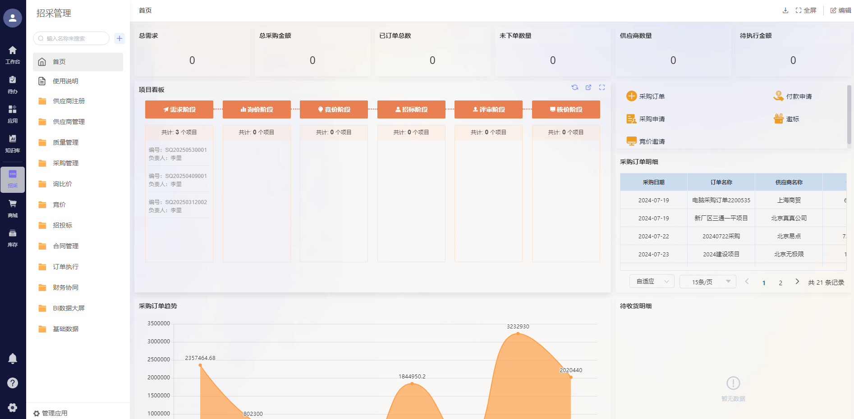
Task: Expand the 采购管理 folder
Action: pyautogui.click(x=65, y=163)
